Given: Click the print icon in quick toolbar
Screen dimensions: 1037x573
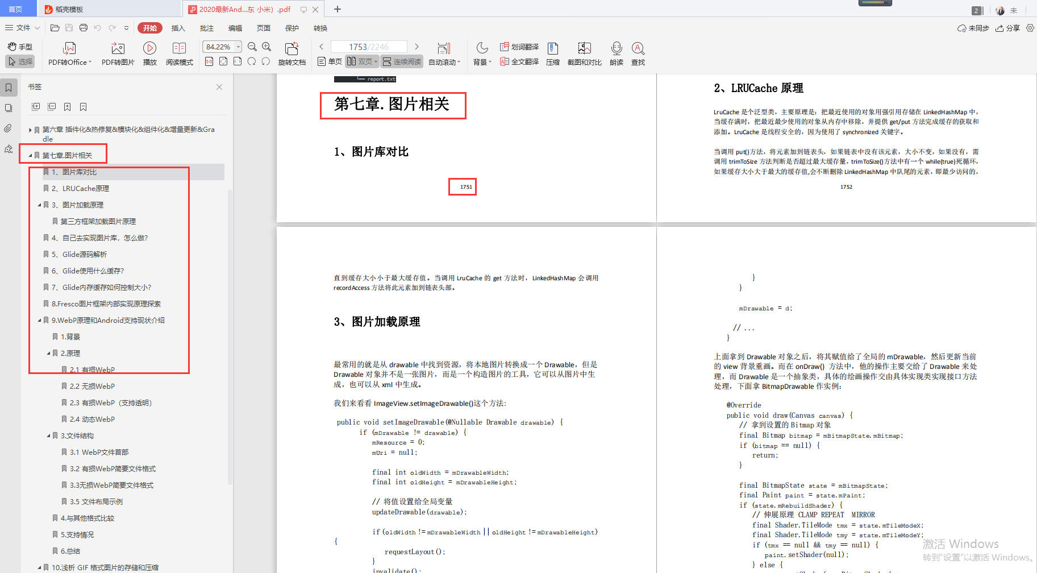Looking at the screenshot, I should pyautogui.click(x=84, y=28).
